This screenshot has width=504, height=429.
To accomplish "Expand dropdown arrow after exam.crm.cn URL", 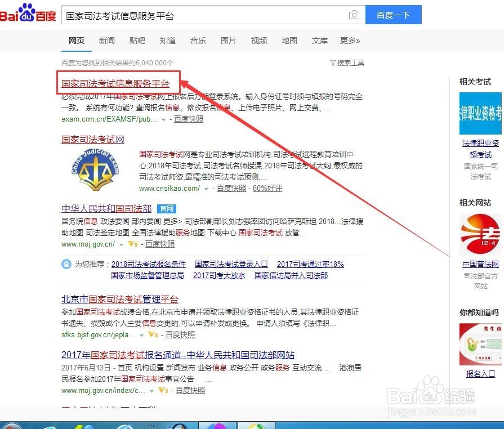I will click(x=164, y=119).
